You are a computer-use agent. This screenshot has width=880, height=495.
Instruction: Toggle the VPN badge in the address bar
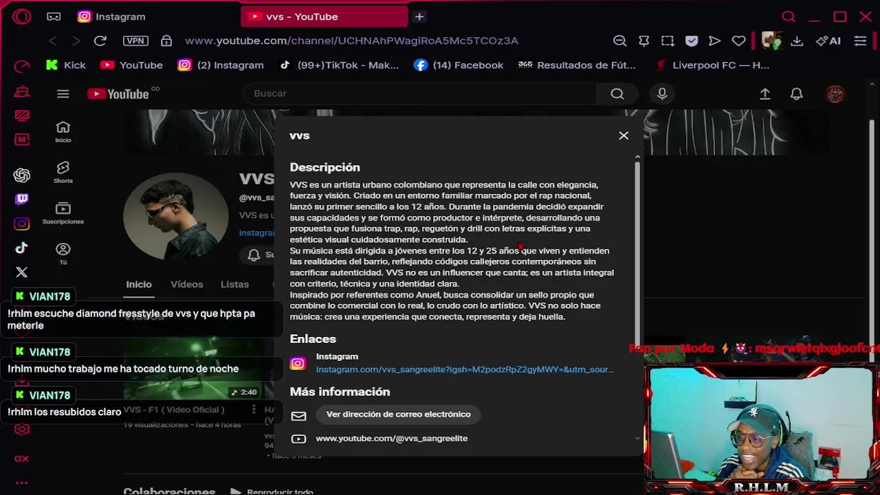click(135, 41)
